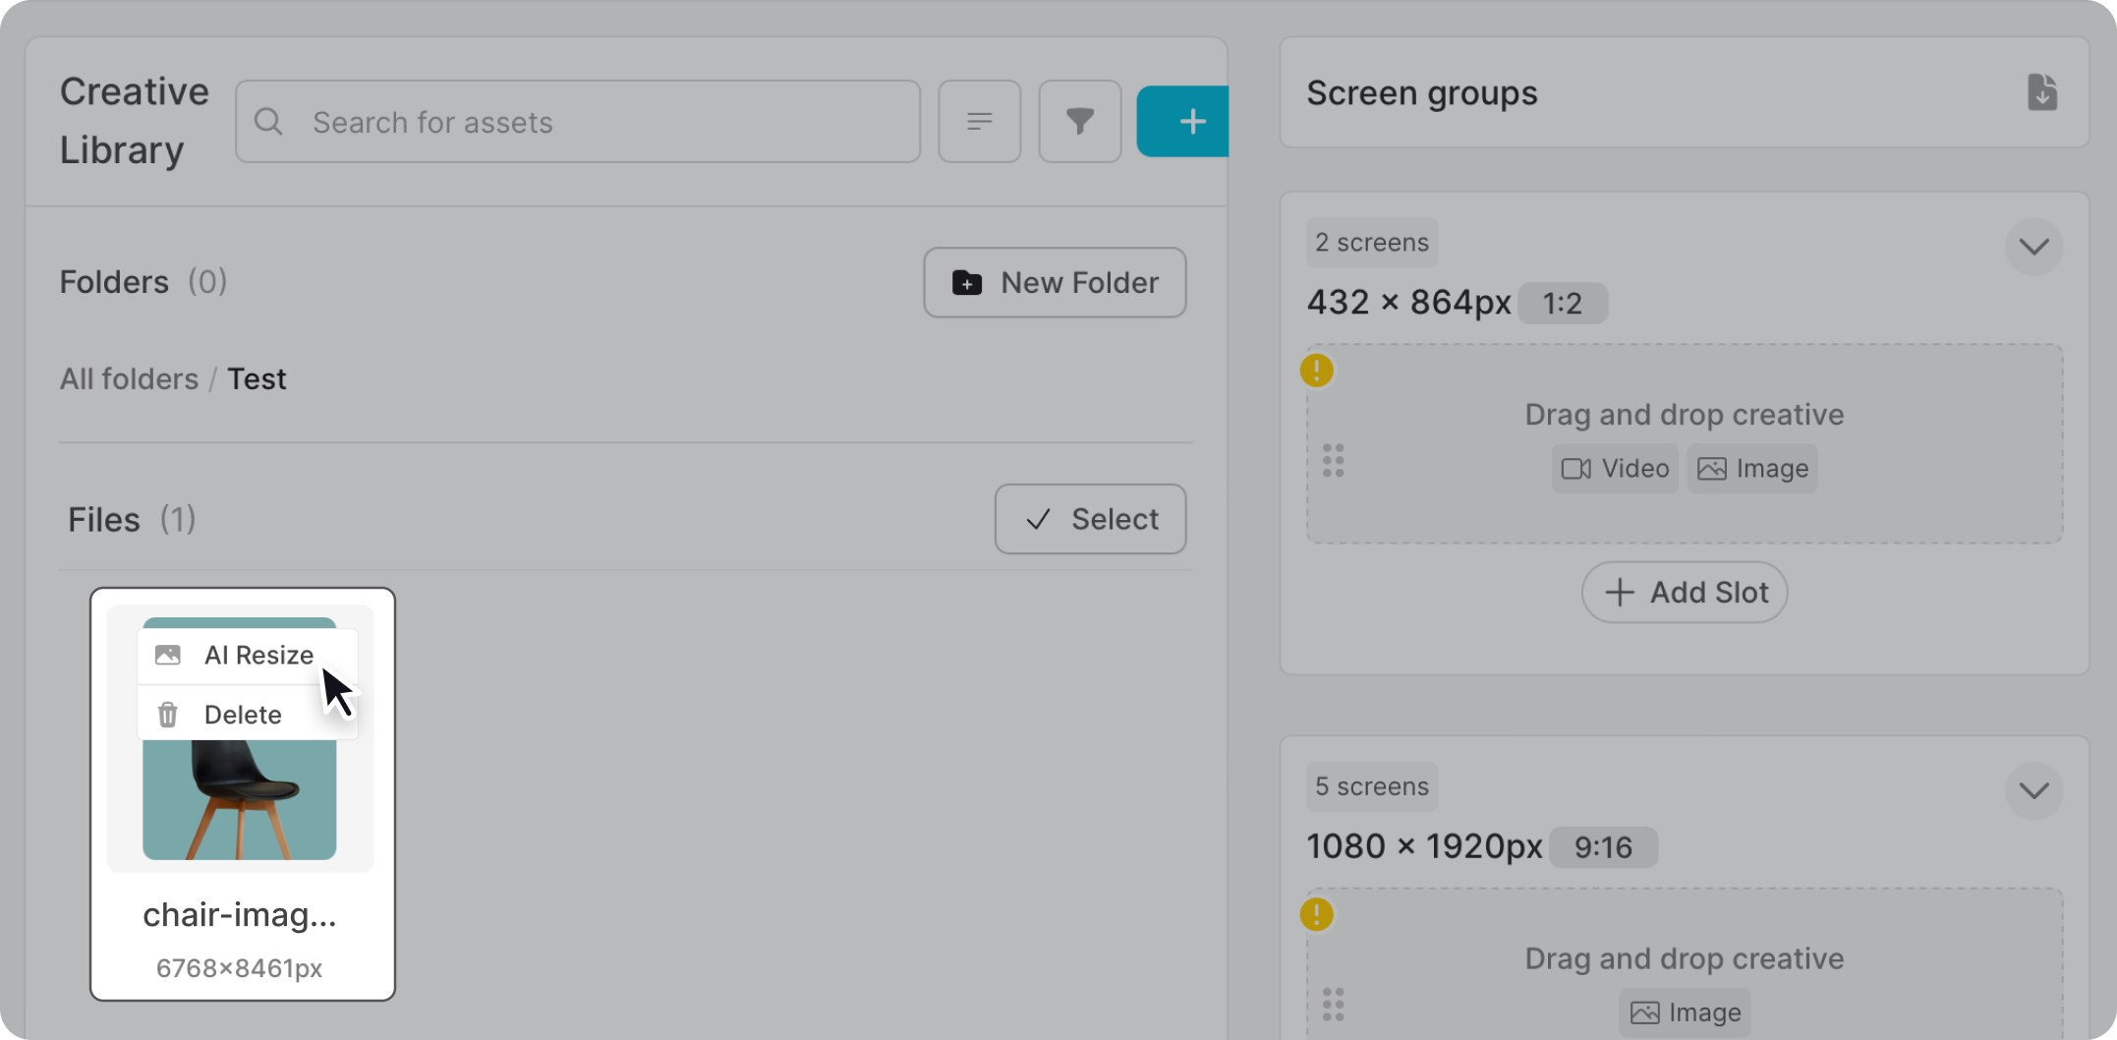Create a New Folder
Image resolution: width=2117 pixels, height=1040 pixels.
coord(1055,283)
